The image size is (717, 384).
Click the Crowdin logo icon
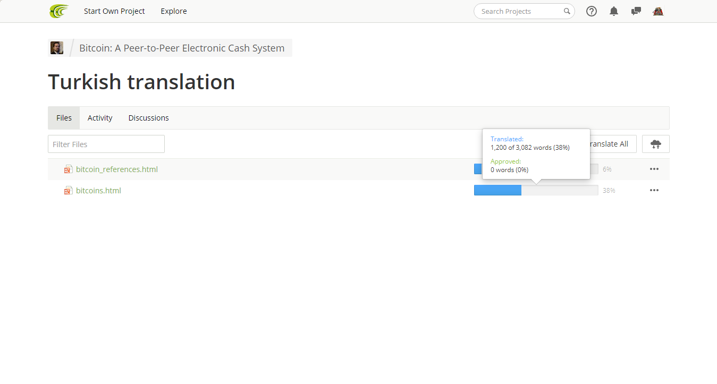(59, 11)
